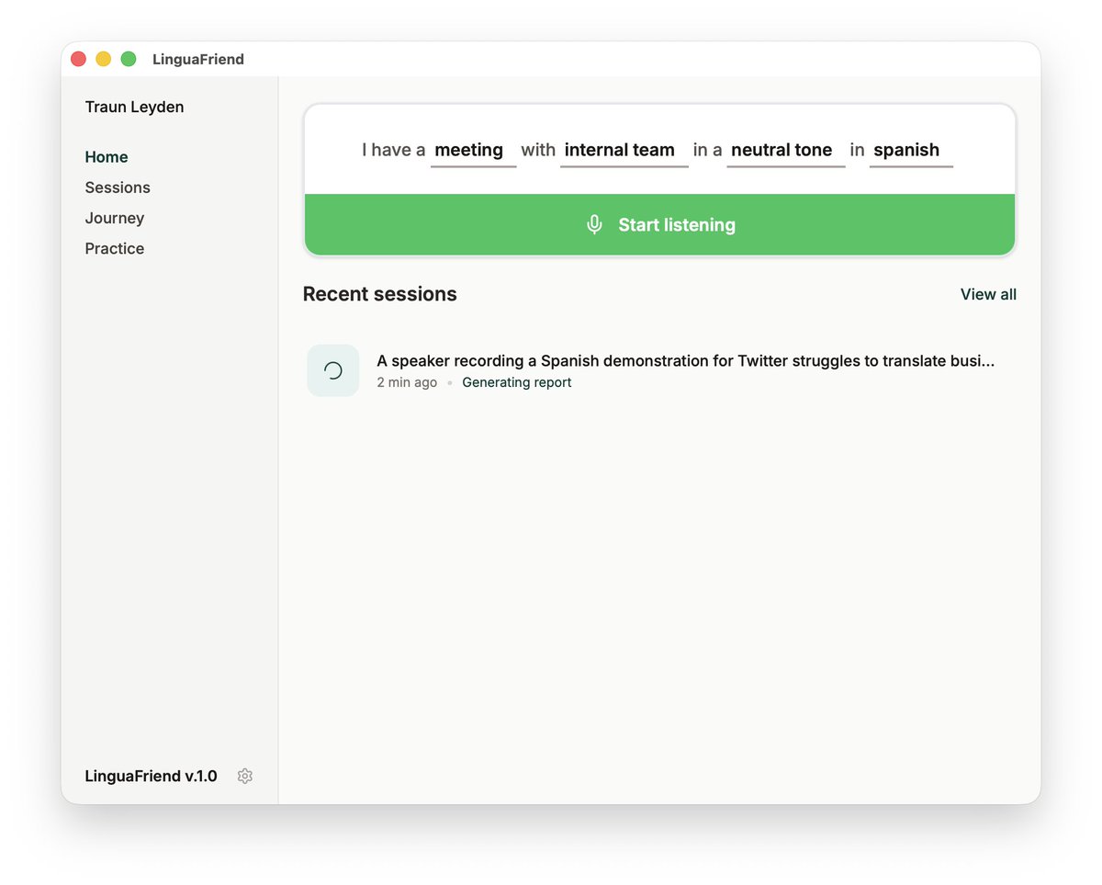Click the LinguaFriend window title
This screenshot has width=1102, height=885.
(x=198, y=59)
